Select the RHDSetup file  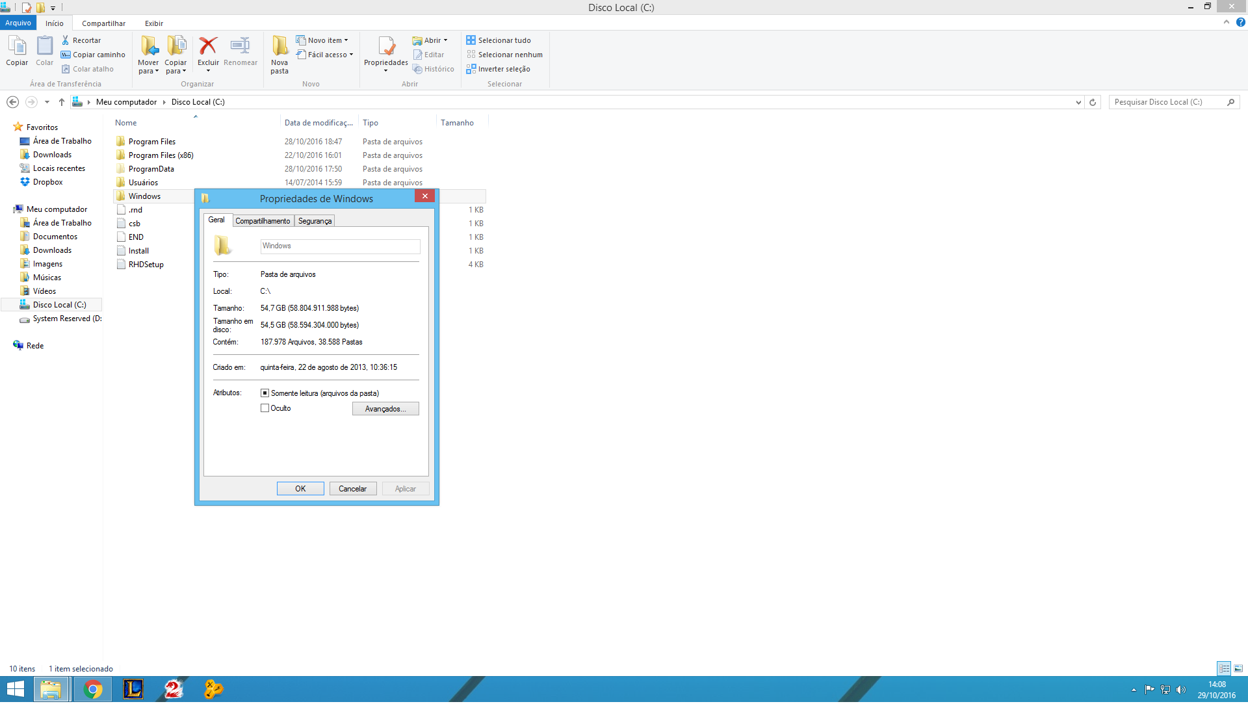(146, 265)
